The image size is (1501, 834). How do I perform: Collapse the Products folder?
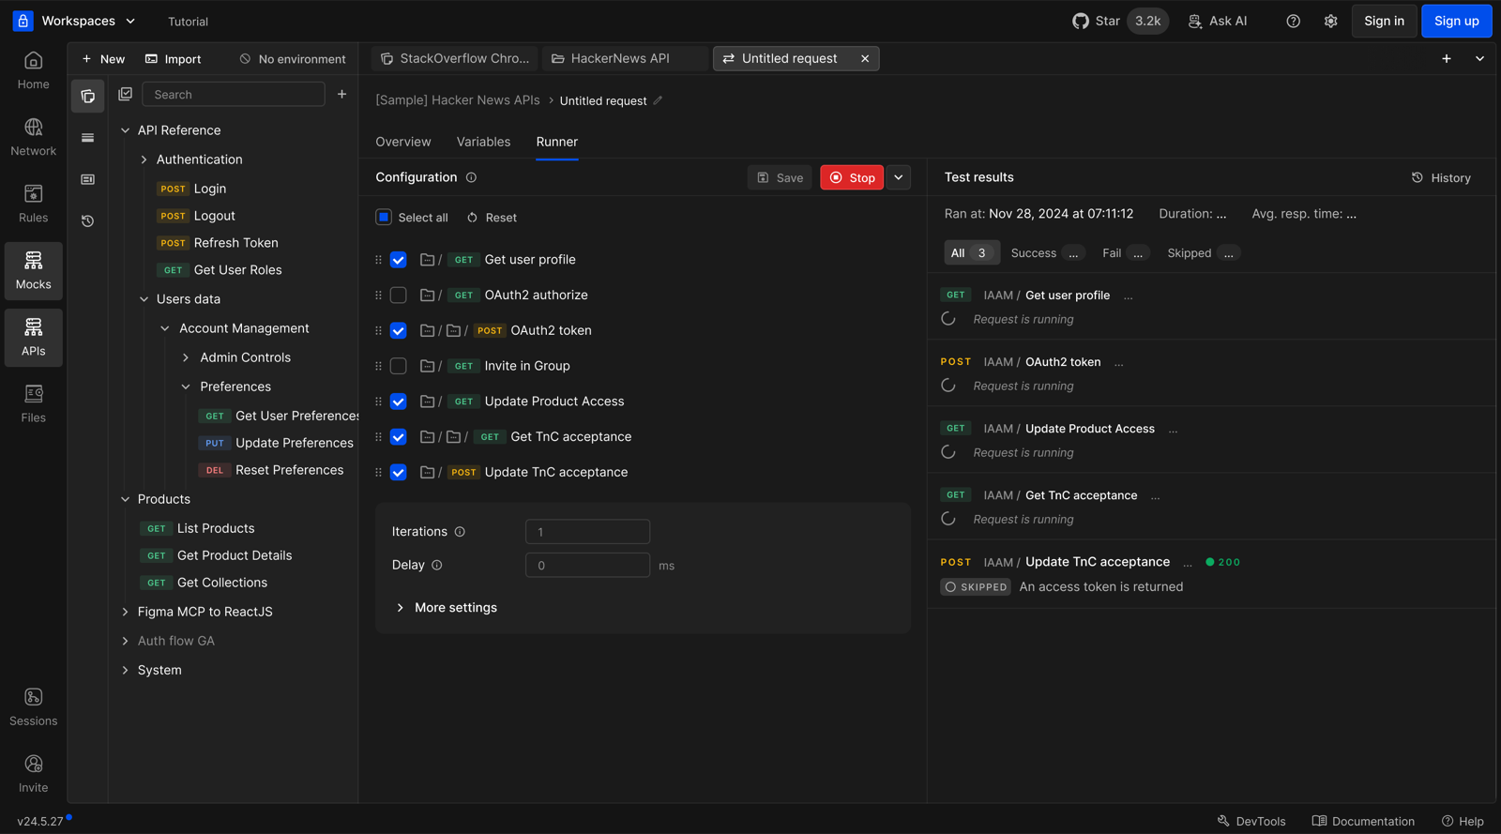(125, 499)
